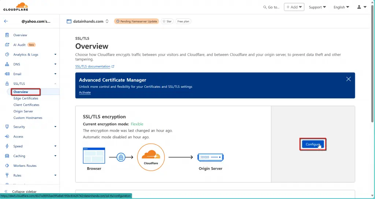Click the DNS network icon
Screen dimensions: 375x199
point(7,64)
